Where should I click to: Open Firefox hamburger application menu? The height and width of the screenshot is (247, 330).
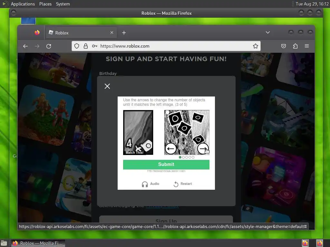[x=307, y=46]
